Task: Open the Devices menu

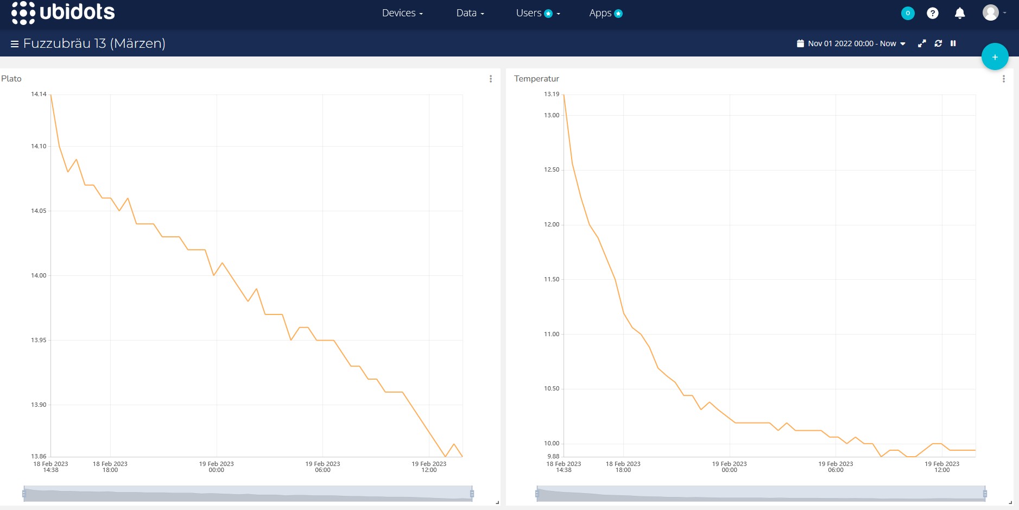Action: [402, 13]
